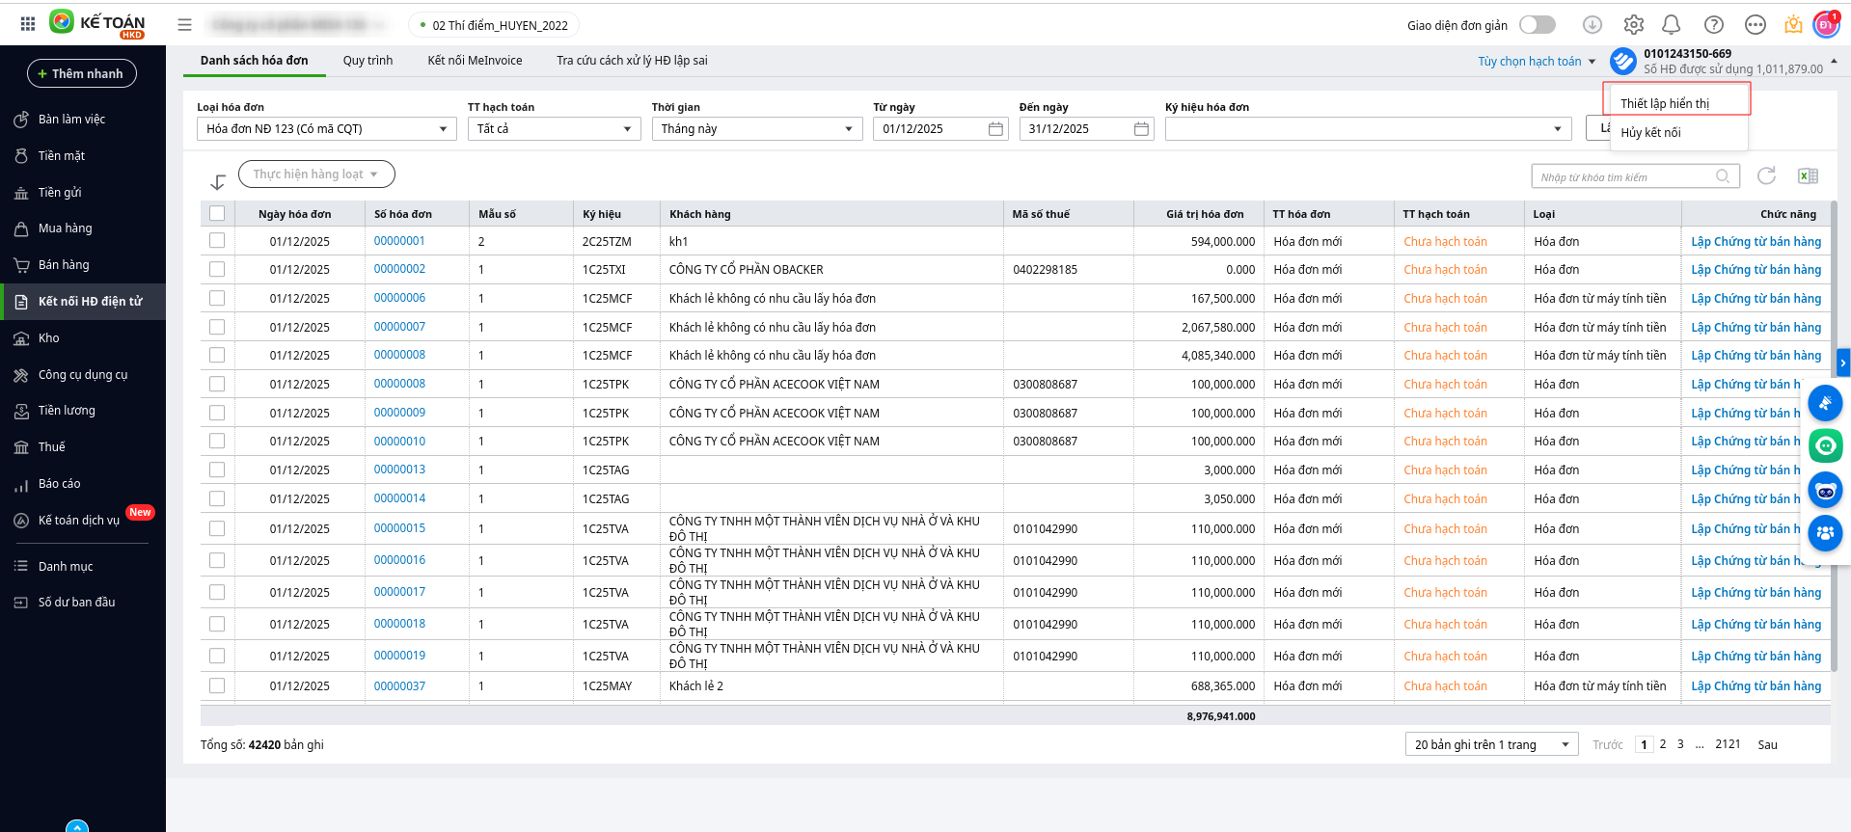Refresh the invoice list

[1766, 175]
